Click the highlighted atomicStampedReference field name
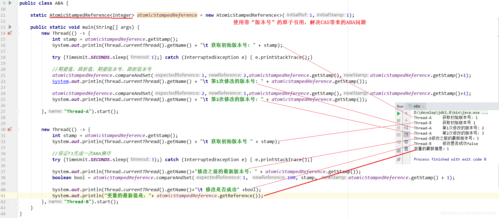The image size is (499, 218). pos(167,15)
